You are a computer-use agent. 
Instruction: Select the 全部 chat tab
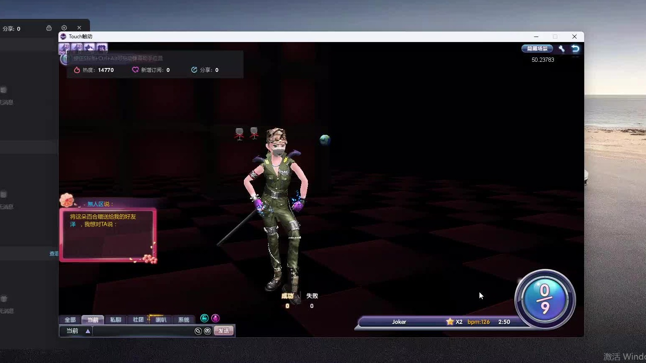tap(70, 320)
